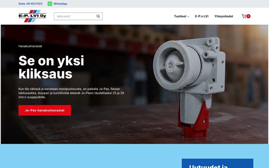Click the partially visible Uutuudet ja card
This screenshot has width=269, height=168.
pos(217,164)
